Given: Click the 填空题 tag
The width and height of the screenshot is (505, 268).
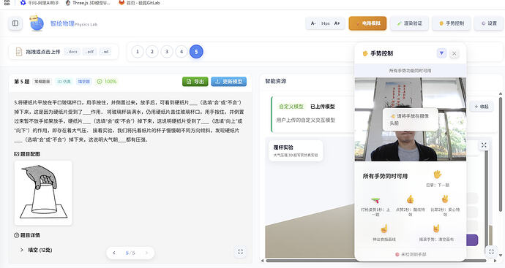Looking at the screenshot, I should 83,82.
